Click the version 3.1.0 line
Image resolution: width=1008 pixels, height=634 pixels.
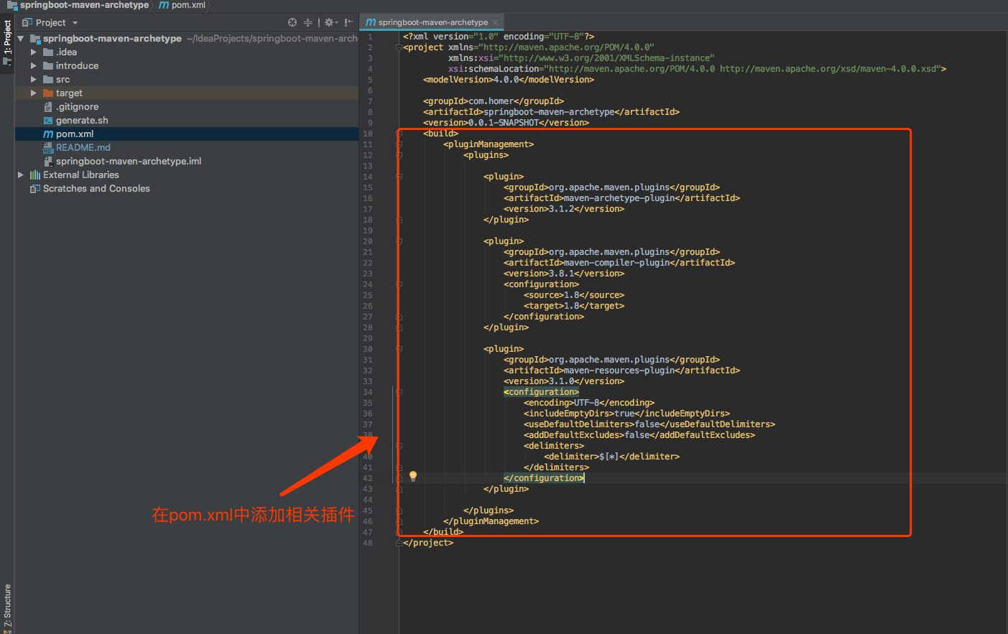564,381
